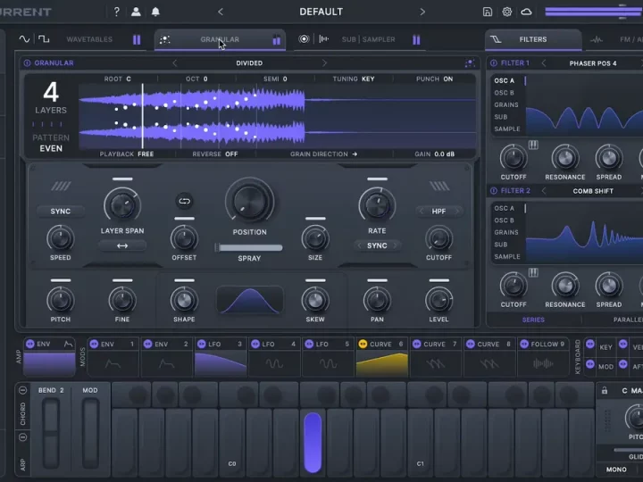Click the filter curve icon on Filters tab
The width and height of the screenshot is (643, 482).
[x=496, y=39]
